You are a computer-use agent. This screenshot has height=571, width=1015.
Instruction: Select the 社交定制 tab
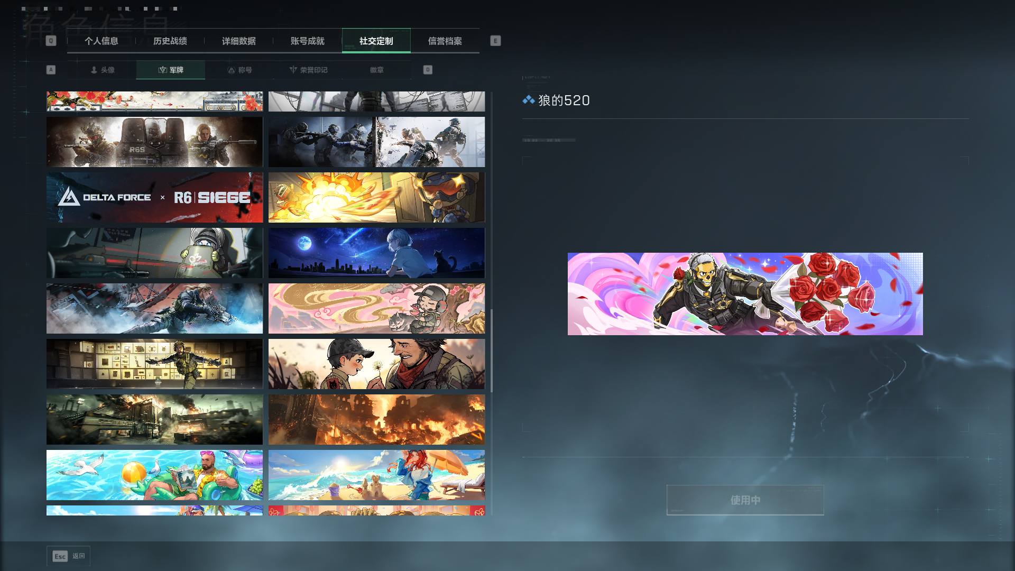(x=376, y=41)
